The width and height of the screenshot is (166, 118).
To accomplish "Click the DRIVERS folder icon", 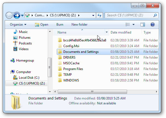I will [x=60, y=57].
